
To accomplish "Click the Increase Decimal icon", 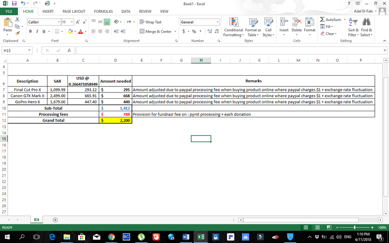I will [210, 31].
